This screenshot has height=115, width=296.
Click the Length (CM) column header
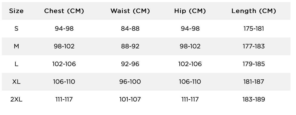click(254, 11)
